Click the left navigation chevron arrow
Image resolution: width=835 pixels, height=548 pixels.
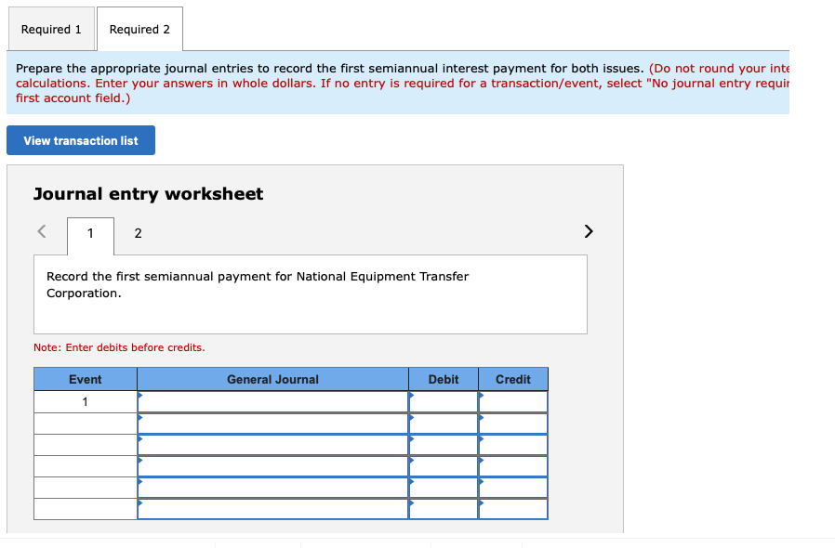[44, 231]
